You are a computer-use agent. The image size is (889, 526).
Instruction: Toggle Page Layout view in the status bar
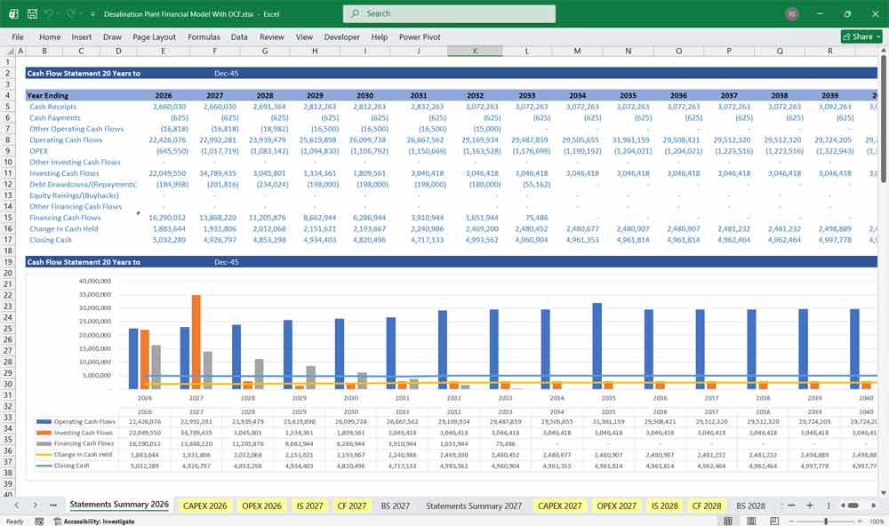click(x=751, y=521)
